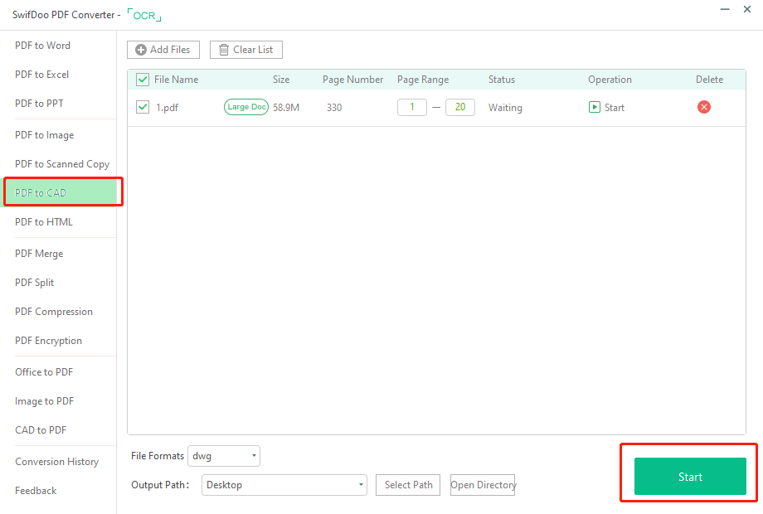763x514 pixels.
Task: Click the Clear List button
Action: click(x=246, y=50)
